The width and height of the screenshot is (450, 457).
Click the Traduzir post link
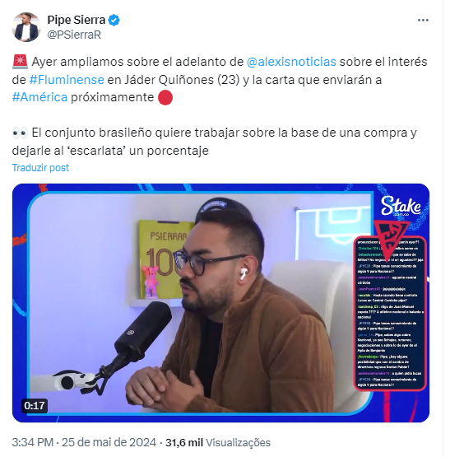40,168
